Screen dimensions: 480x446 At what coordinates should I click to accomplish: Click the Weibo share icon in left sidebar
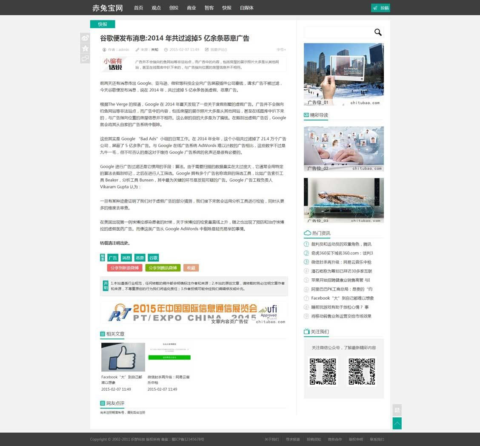click(x=85, y=38)
